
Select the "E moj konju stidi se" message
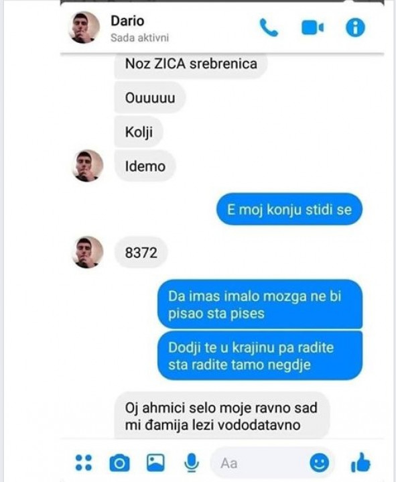tap(289, 209)
